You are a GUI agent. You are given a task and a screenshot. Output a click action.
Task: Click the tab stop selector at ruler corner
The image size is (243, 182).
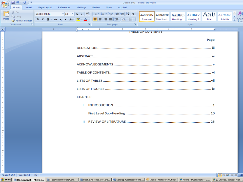3,29
